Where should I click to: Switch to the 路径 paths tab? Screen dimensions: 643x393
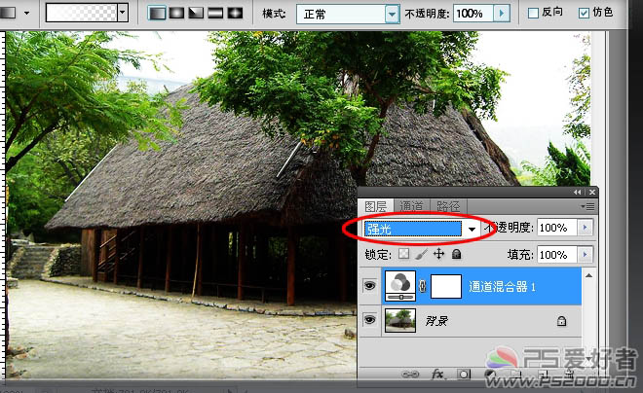pos(448,206)
